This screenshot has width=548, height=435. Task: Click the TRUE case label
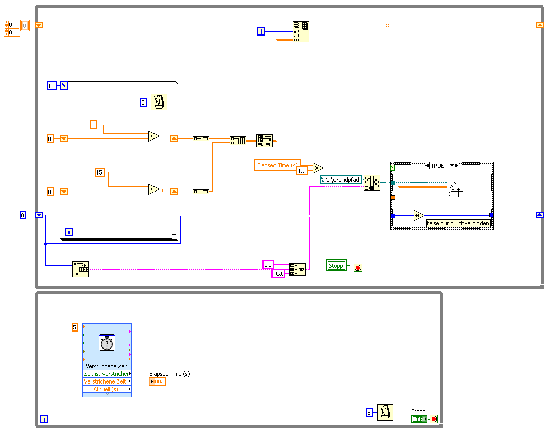coord(438,166)
